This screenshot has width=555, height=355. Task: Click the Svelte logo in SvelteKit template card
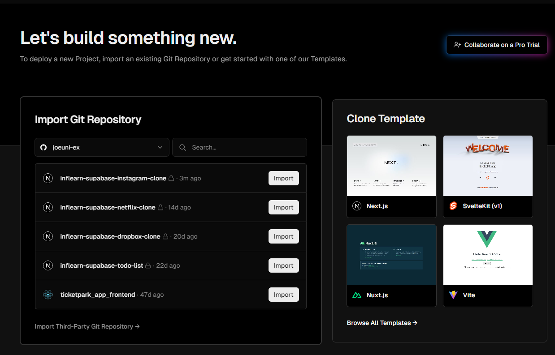point(453,206)
